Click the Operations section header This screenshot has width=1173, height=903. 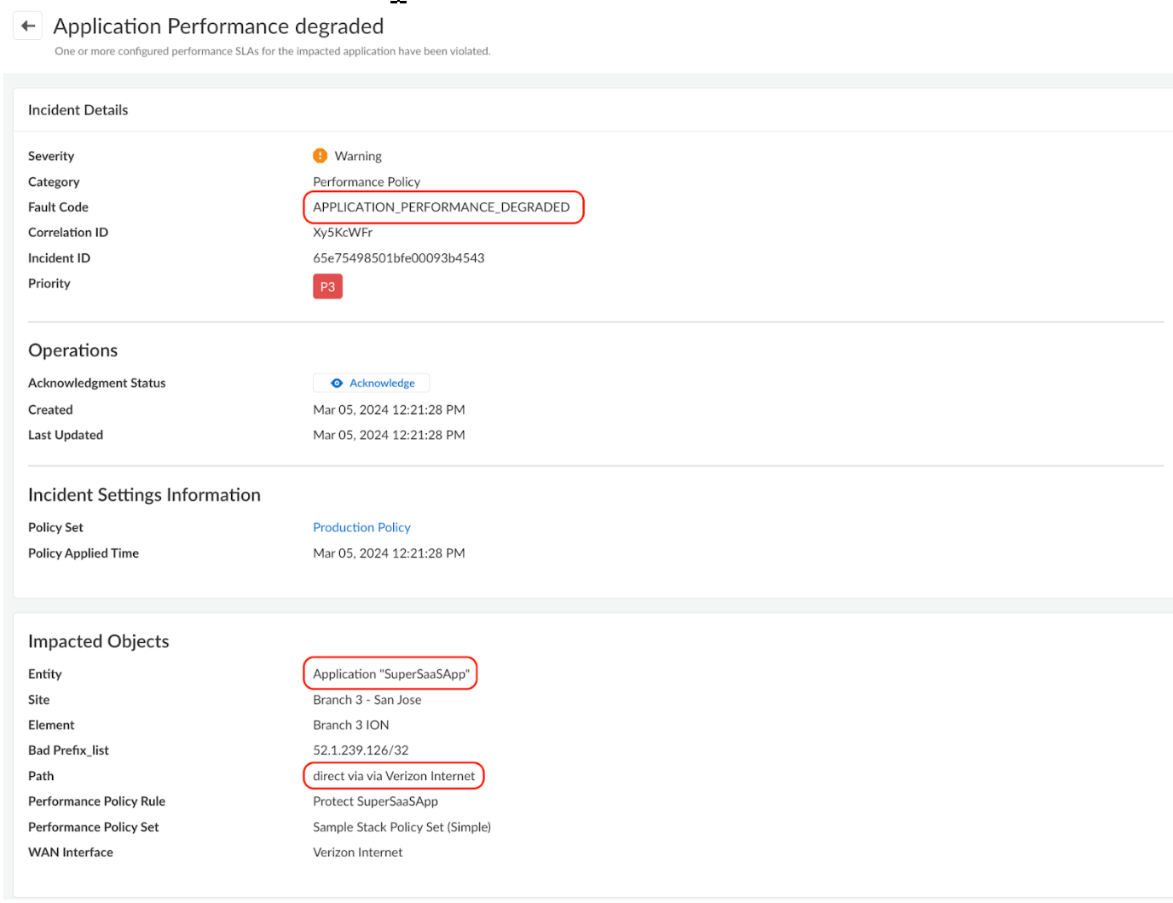coord(72,350)
